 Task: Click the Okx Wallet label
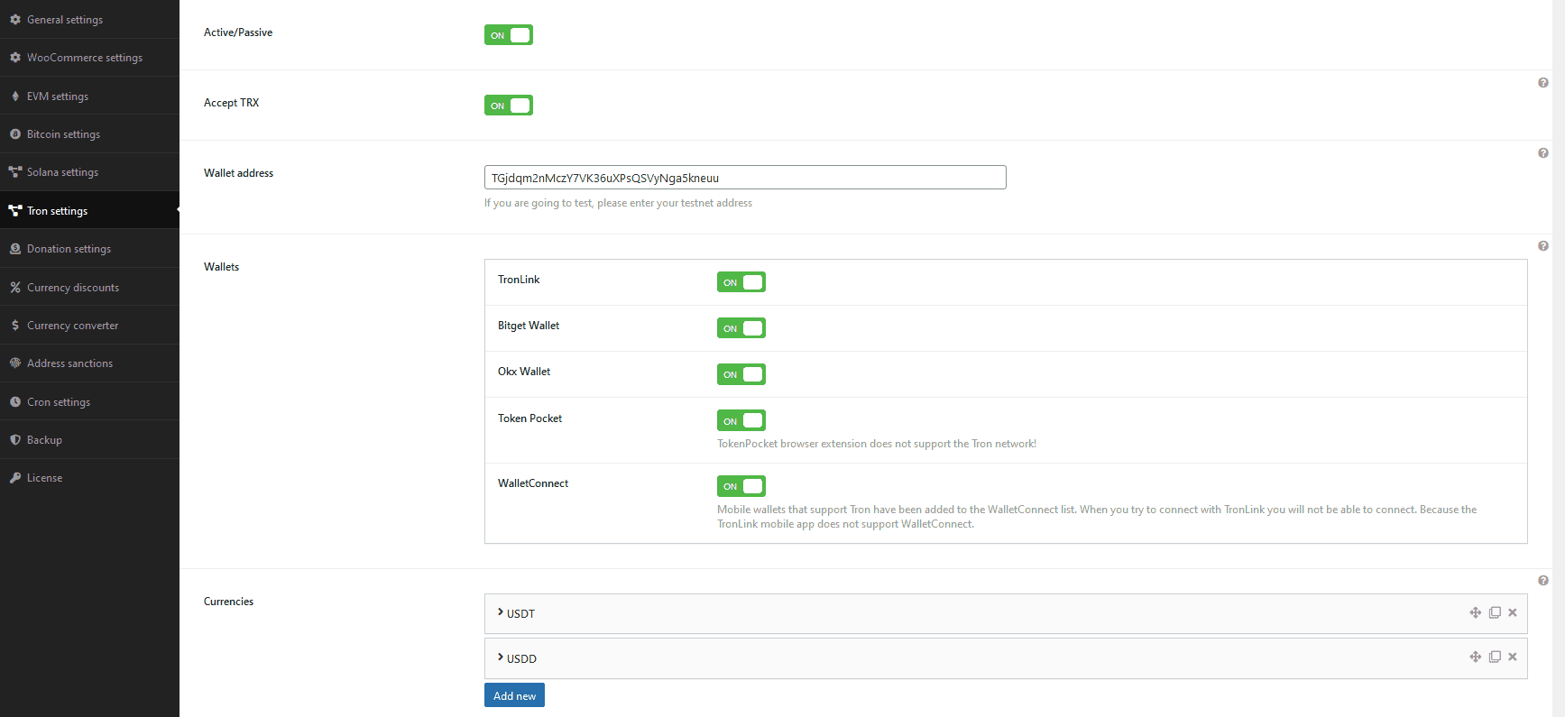click(524, 372)
